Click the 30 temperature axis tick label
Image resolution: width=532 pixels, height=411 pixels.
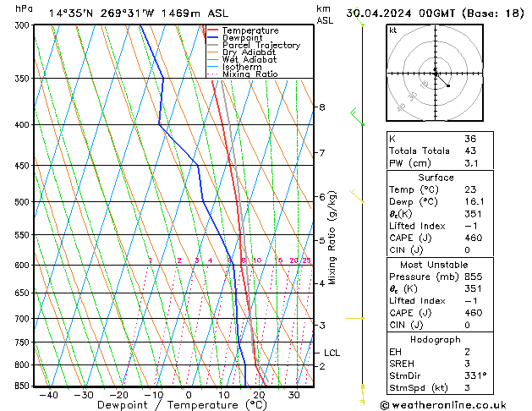point(293,395)
